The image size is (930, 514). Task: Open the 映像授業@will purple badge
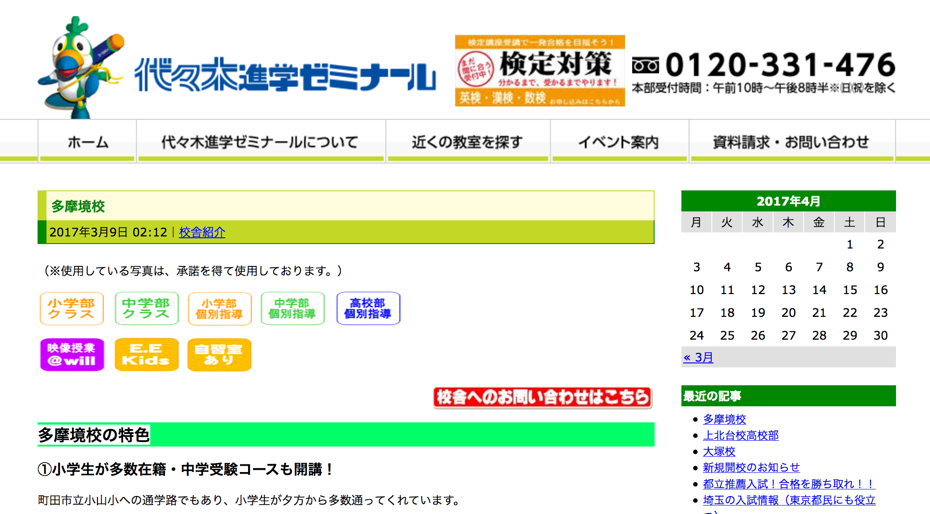tap(72, 354)
